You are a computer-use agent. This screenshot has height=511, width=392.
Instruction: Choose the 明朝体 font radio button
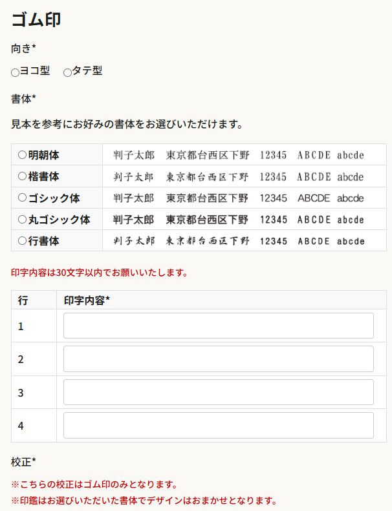click(x=23, y=155)
